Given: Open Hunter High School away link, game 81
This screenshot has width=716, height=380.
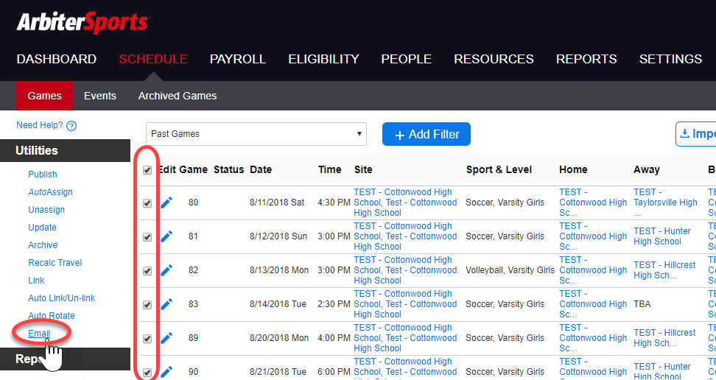Looking at the screenshot, I should point(662,236).
